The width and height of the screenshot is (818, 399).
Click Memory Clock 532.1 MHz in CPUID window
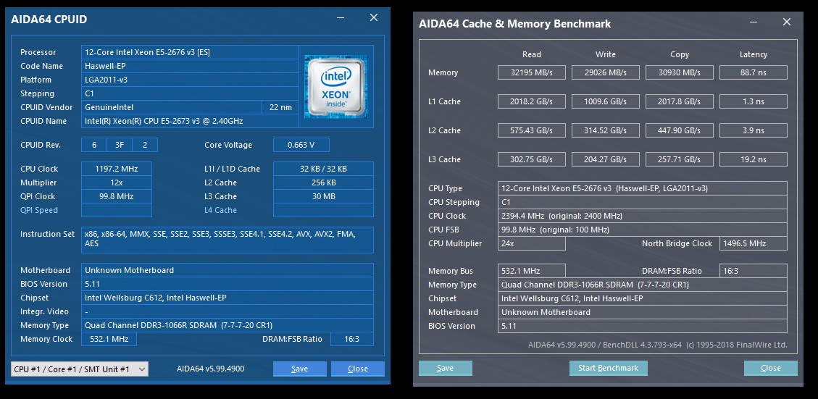pos(109,339)
